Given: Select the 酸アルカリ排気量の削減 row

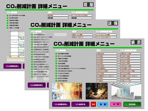Looking at the screenshot, I should (64, 56).
